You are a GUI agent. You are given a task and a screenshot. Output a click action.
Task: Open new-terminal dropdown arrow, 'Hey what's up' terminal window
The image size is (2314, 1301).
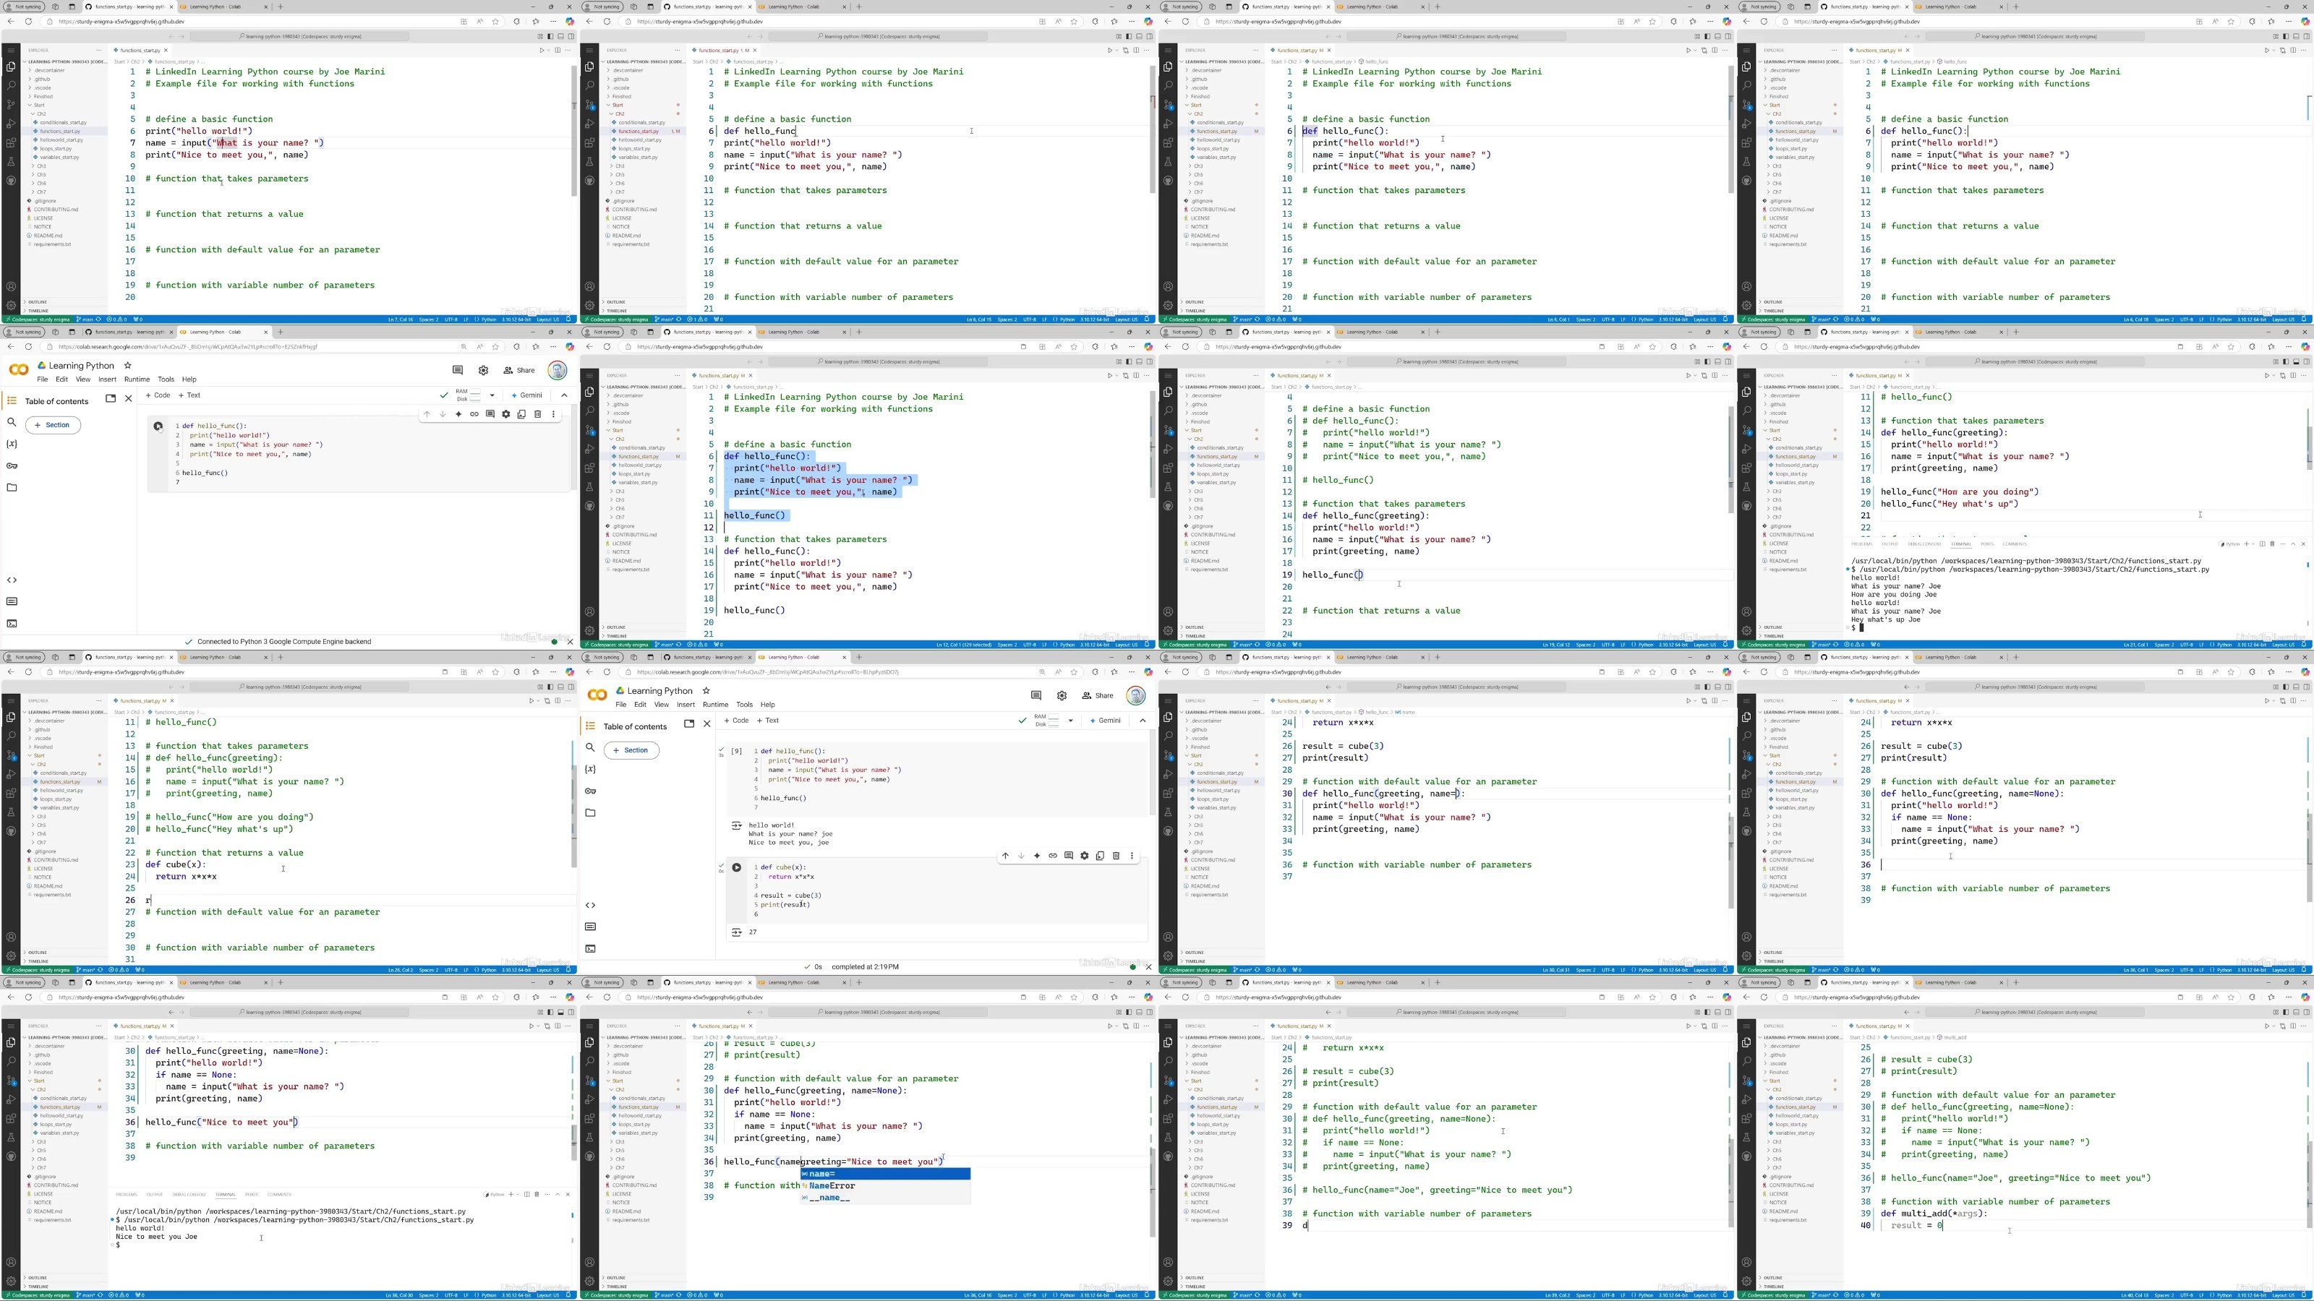2253,544
